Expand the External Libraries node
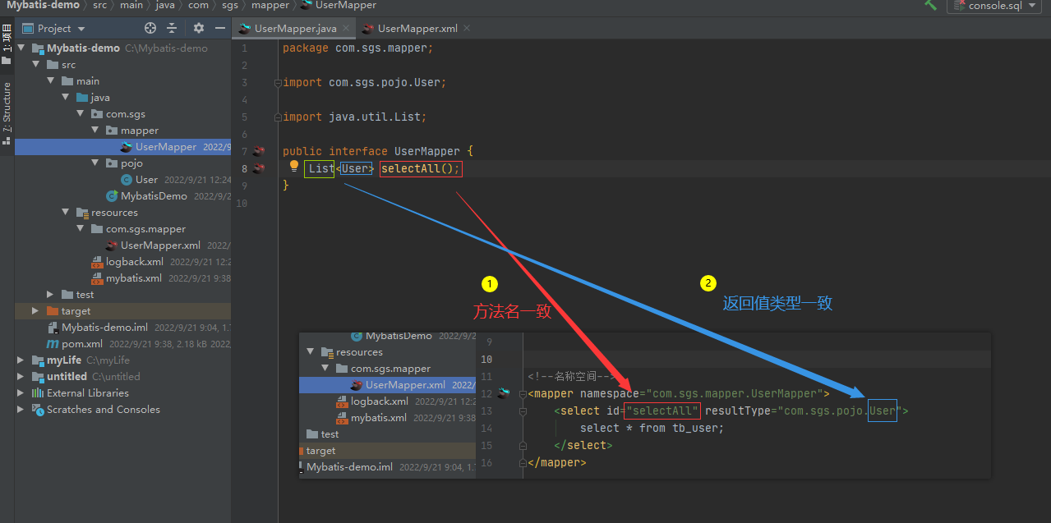The width and height of the screenshot is (1051, 523). (21, 392)
